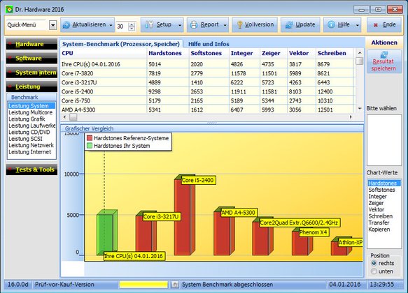This screenshot has width=408, height=293.
Task: Select Leistung Grafik in benchmark list
Action: 31,119
